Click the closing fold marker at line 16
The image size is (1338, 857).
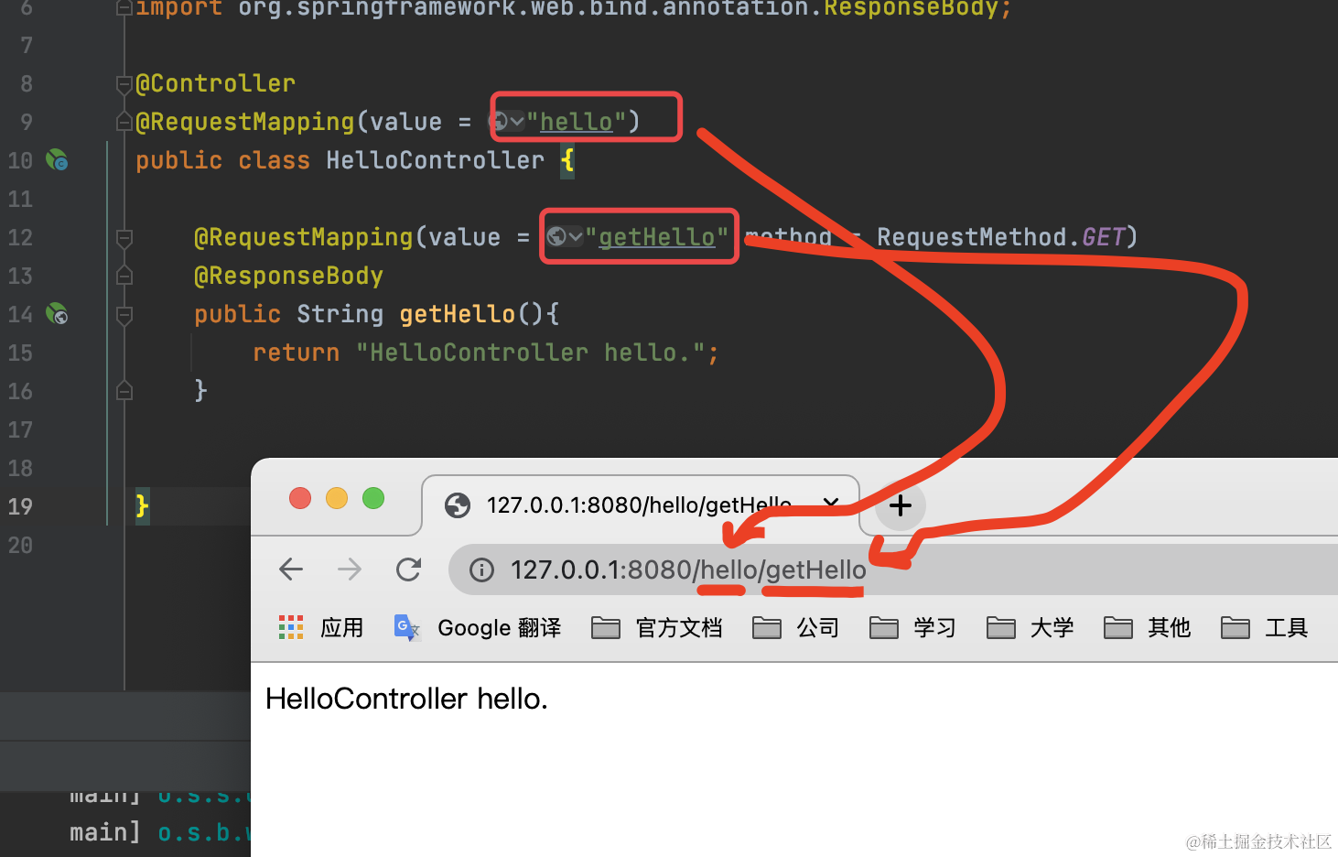[x=124, y=391]
